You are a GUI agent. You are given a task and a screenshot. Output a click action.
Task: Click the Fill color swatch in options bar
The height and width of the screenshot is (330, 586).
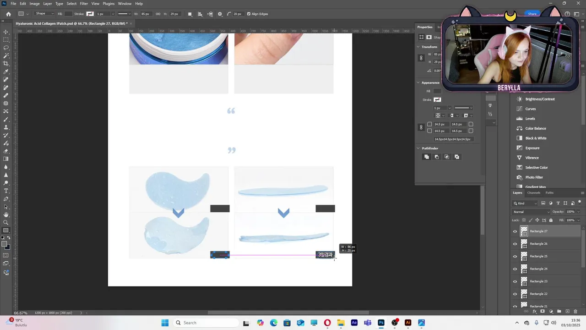tap(68, 14)
